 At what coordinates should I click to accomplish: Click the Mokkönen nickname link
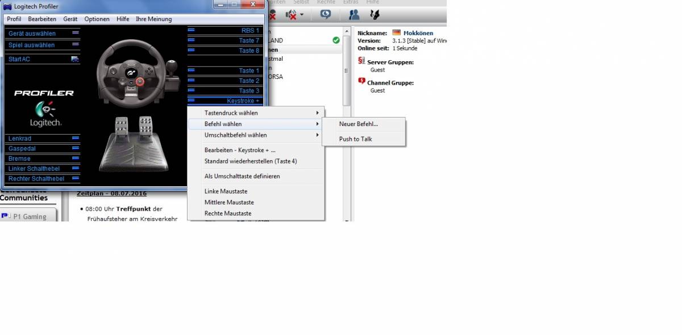pyautogui.click(x=418, y=33)
